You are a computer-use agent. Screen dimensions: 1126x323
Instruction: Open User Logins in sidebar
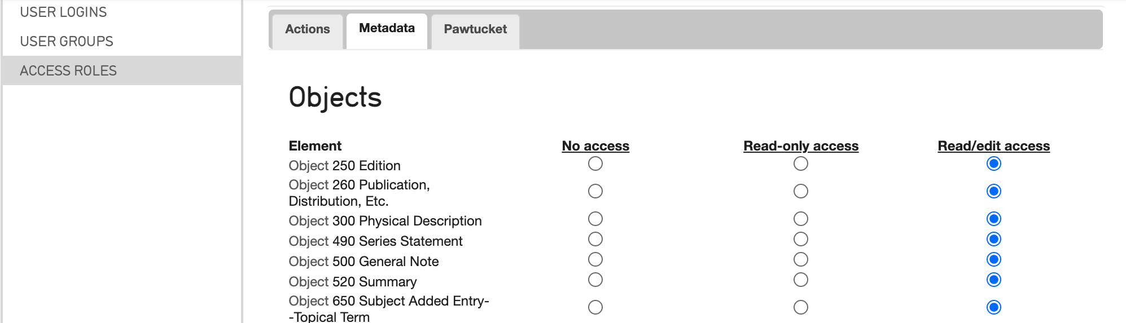[63, 12]
